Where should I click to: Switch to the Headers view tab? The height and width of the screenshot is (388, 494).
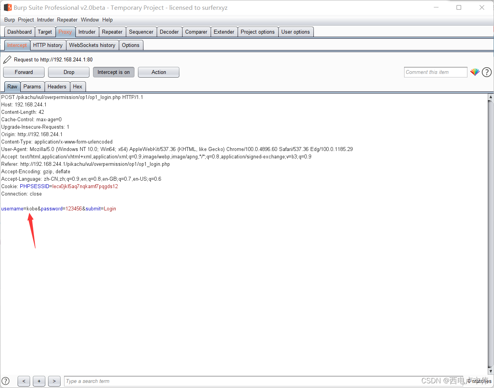[57, 87]
